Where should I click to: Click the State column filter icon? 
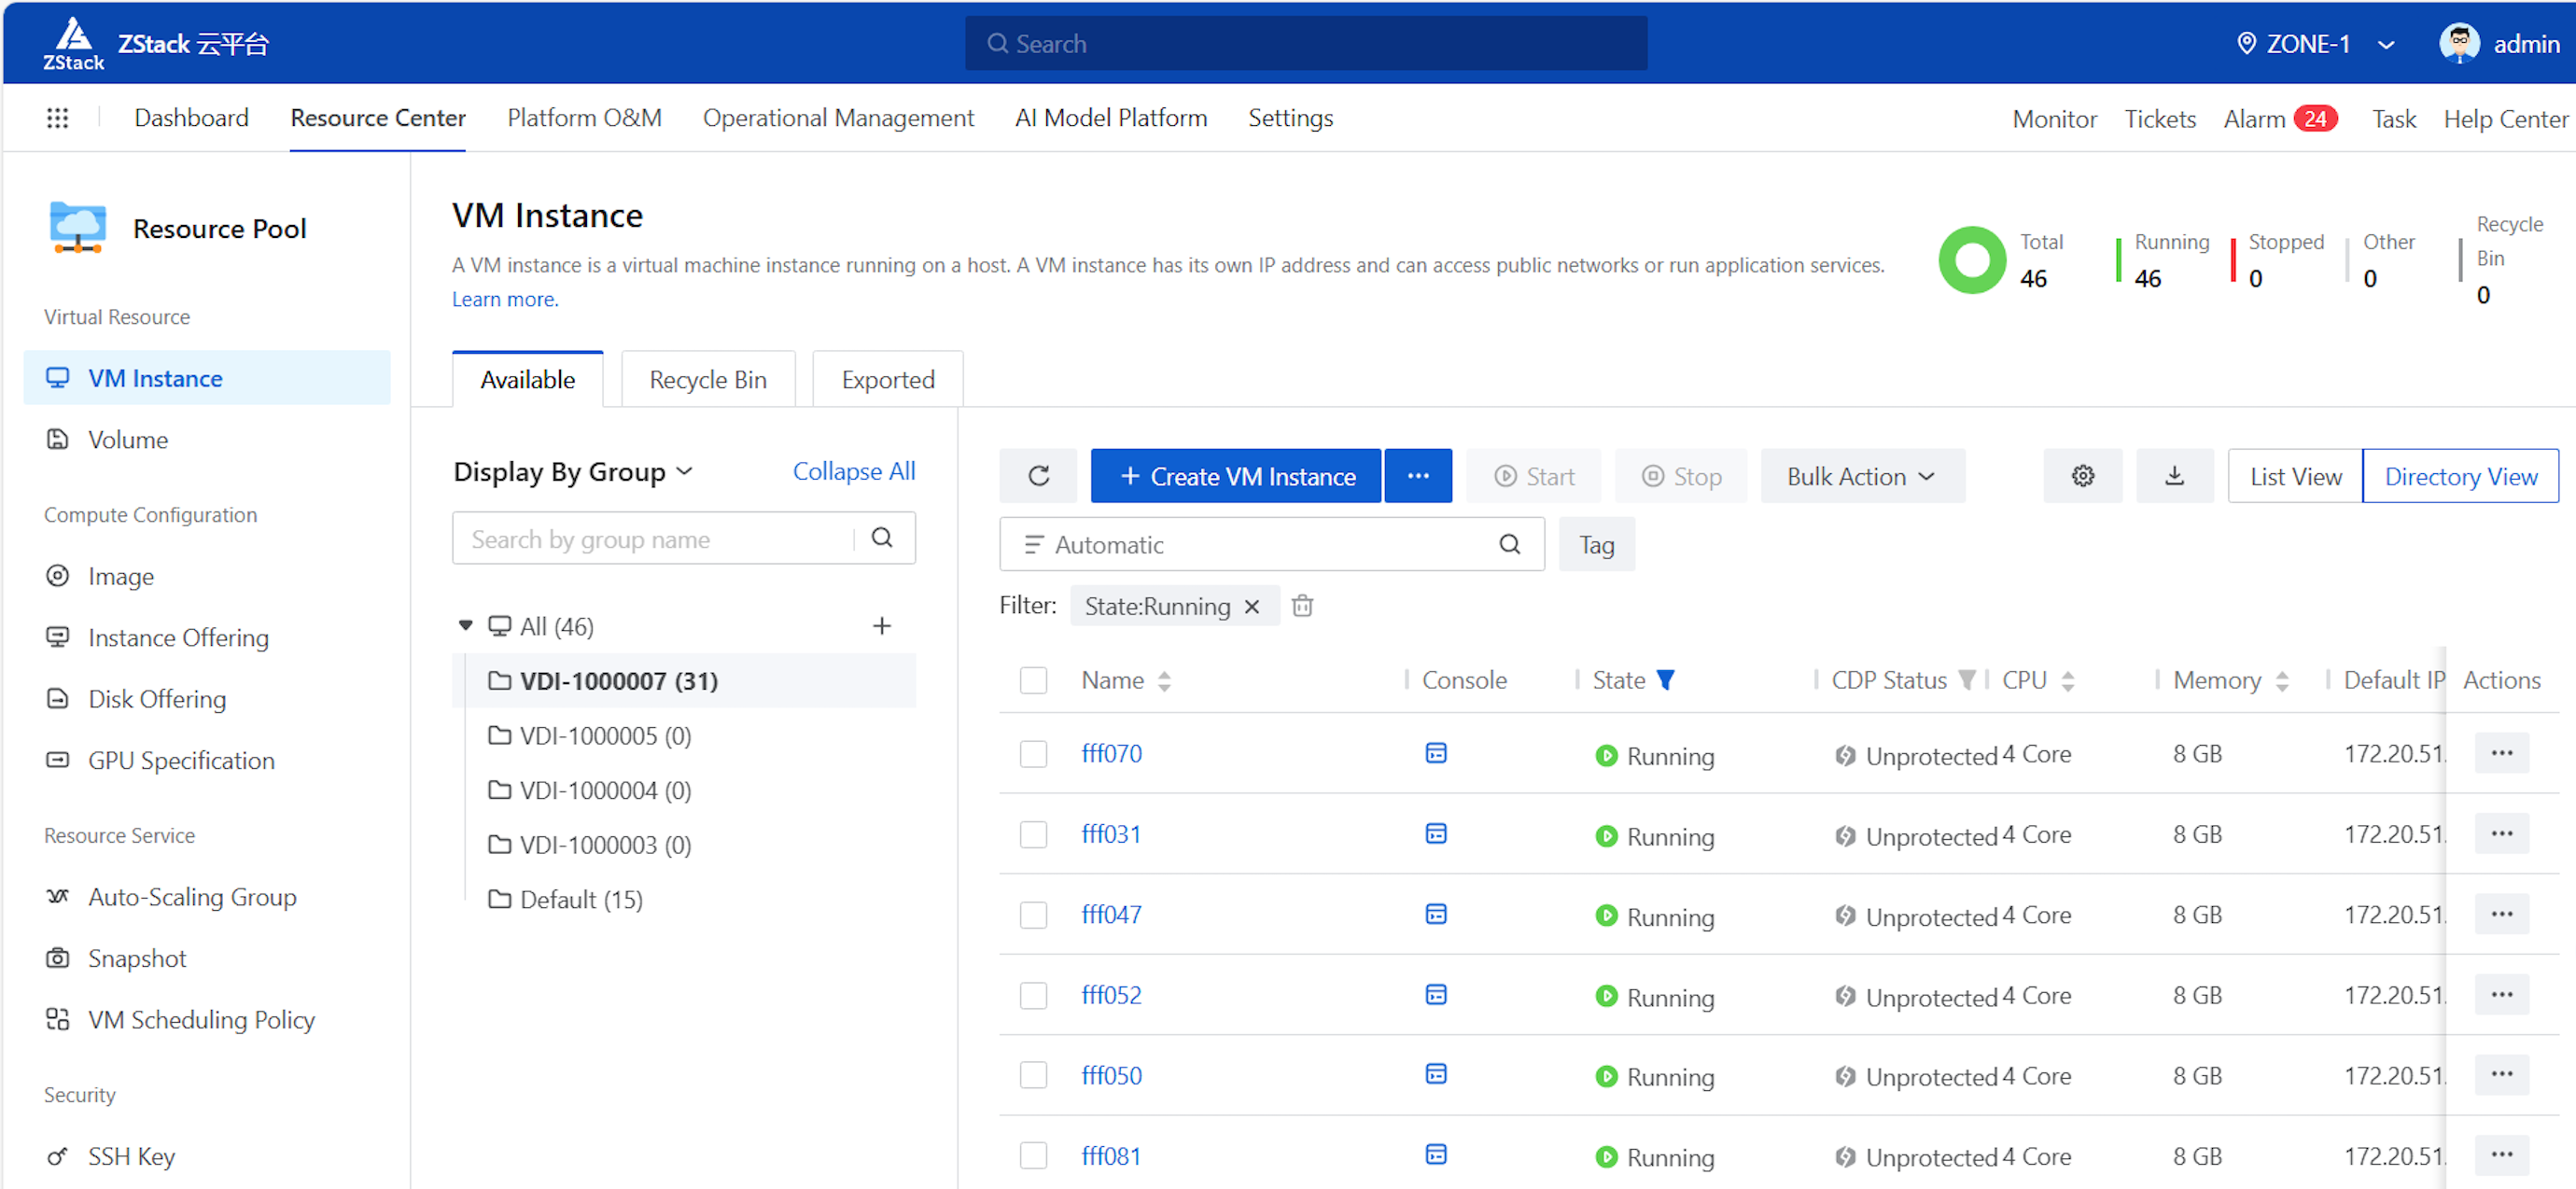tap(1665, 680)
